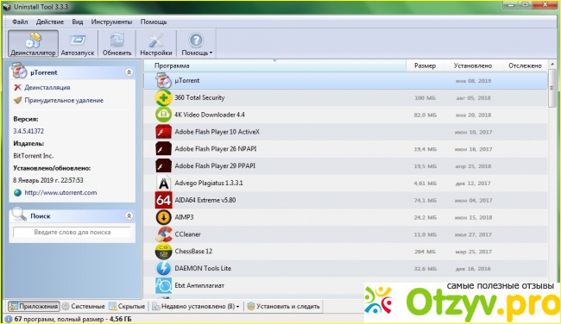Select AIDA64 Extreme v5.80 entry icon
The width and height of the screenshot is (561, 324).
[163, 200]
